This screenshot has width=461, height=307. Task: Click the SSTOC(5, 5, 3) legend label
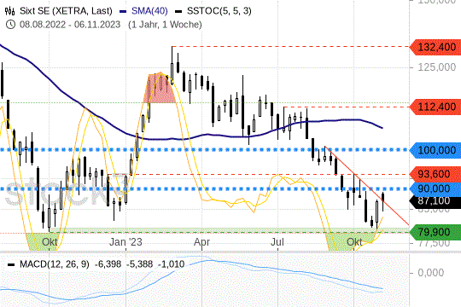coord(219,11)
